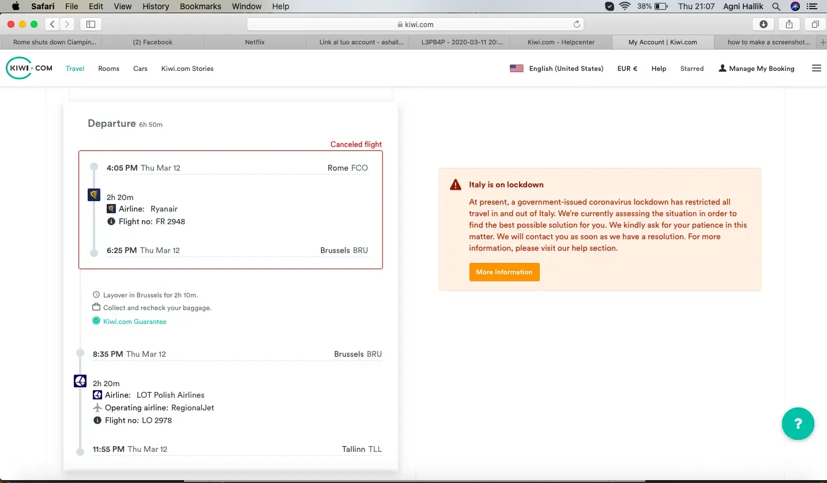This screenshot has height=483, width=827.
Task: Toggle the Safari sidebar button
Action: (91, 24)
